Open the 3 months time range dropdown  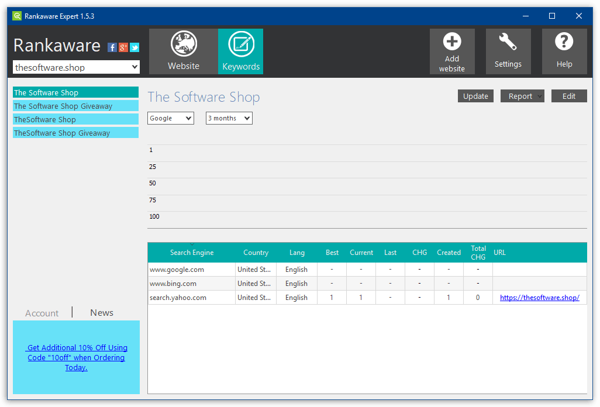tap(229, 118)
